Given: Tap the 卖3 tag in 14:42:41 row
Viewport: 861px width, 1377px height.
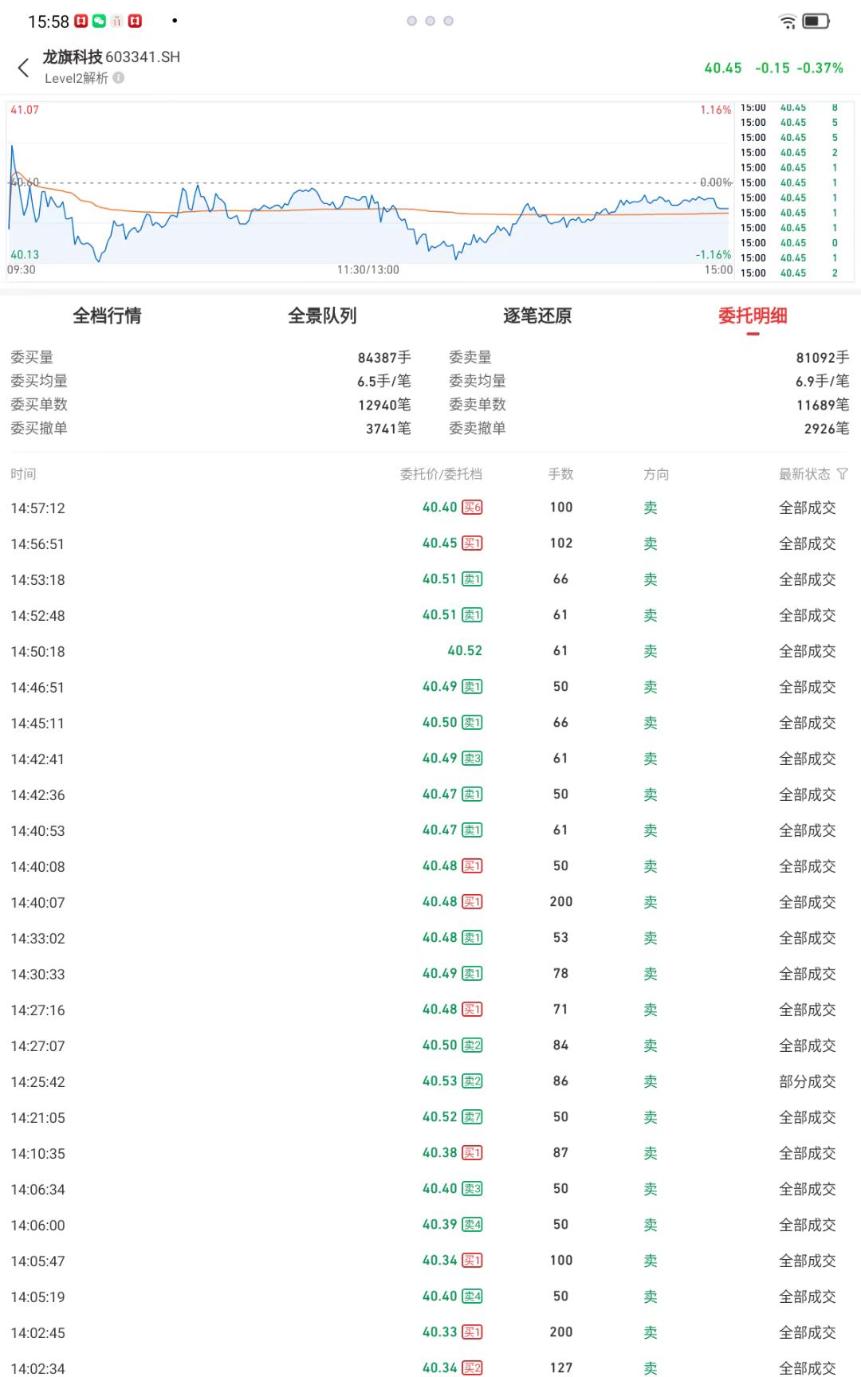Looking at the screenshot, I should coord(472,758).
